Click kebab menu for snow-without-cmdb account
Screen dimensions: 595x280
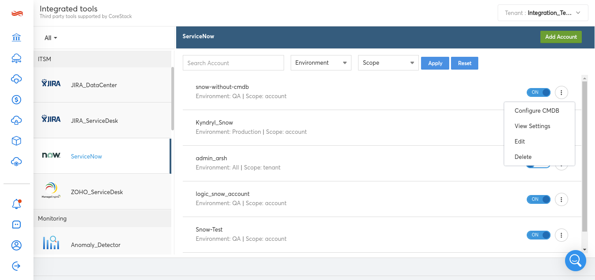point(562,92)
